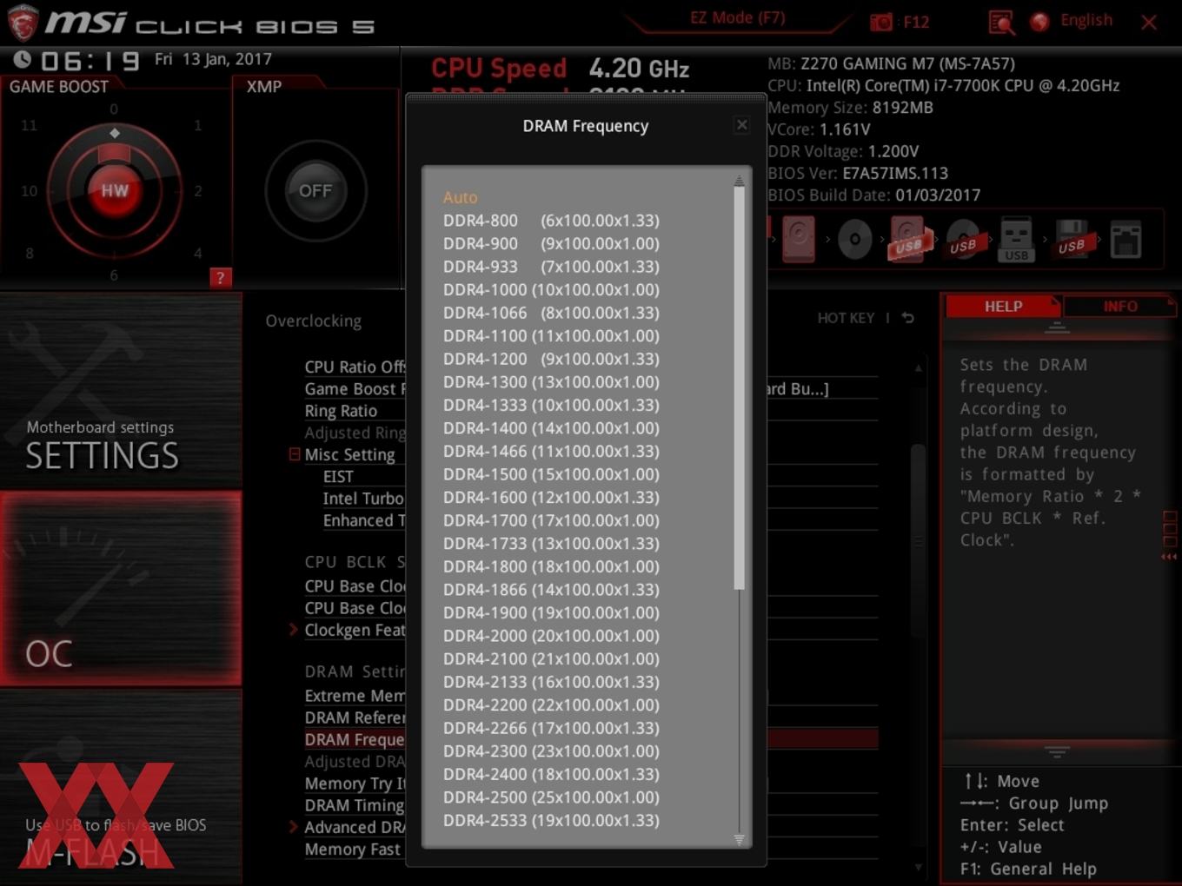This screenshot has height=886, width=1182.
Task: Select the Intel Turbo Boost setting
Action: [363, 499]
